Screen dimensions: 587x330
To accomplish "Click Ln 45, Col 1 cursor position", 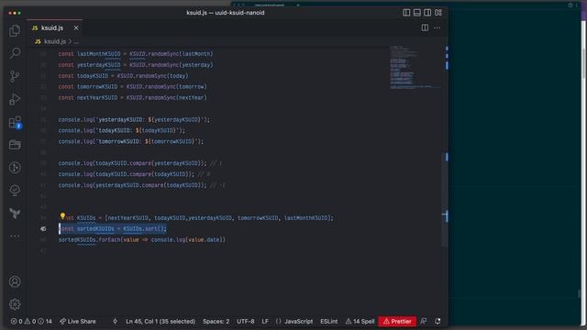I will pyautogui.click(x=161, y=322).
